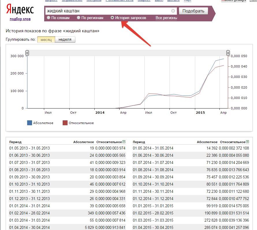Click period «01.07.2013 - 31.07.2013»
Image resolution: width=257 pixels, height=230 pixels.
[29, 162]
